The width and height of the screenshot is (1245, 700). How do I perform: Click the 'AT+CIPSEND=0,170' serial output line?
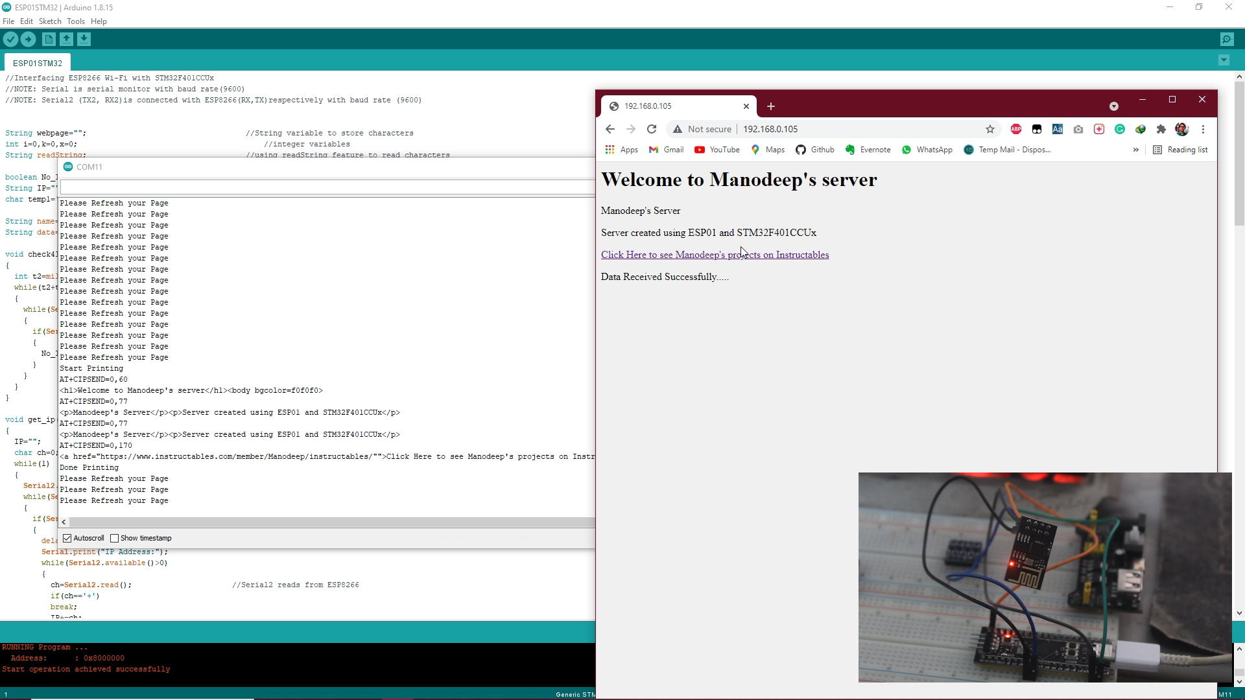95,445
